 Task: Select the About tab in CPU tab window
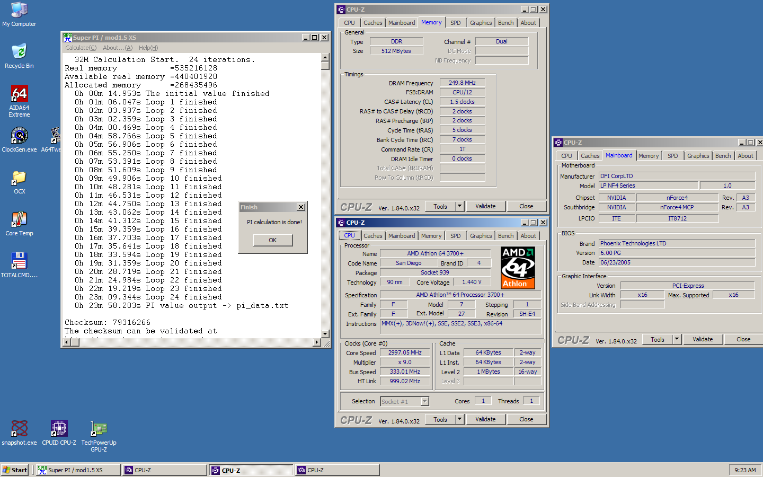[528, 236]
